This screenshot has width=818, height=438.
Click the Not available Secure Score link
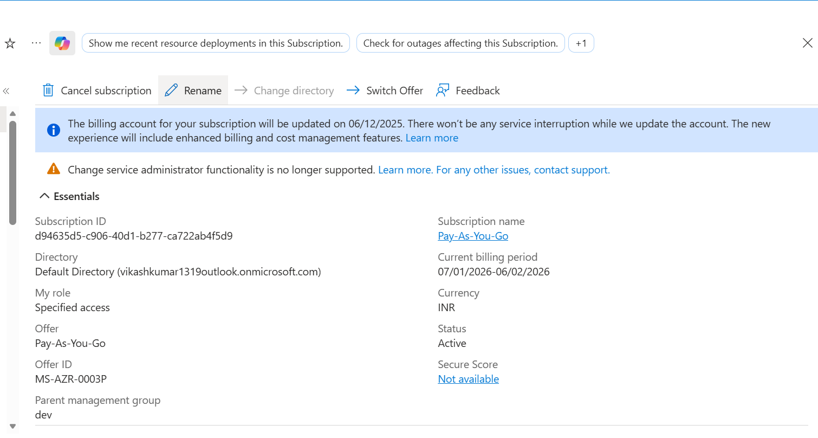pyautogui.click(x=468, y=378)
